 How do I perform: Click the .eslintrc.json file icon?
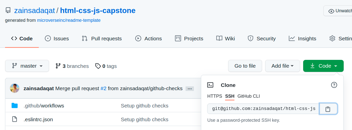(15, 119)
